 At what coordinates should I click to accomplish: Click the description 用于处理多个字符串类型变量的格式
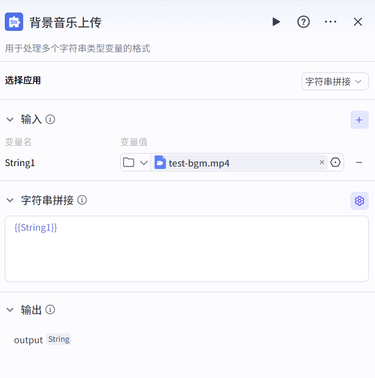click(x=78, y=48)
